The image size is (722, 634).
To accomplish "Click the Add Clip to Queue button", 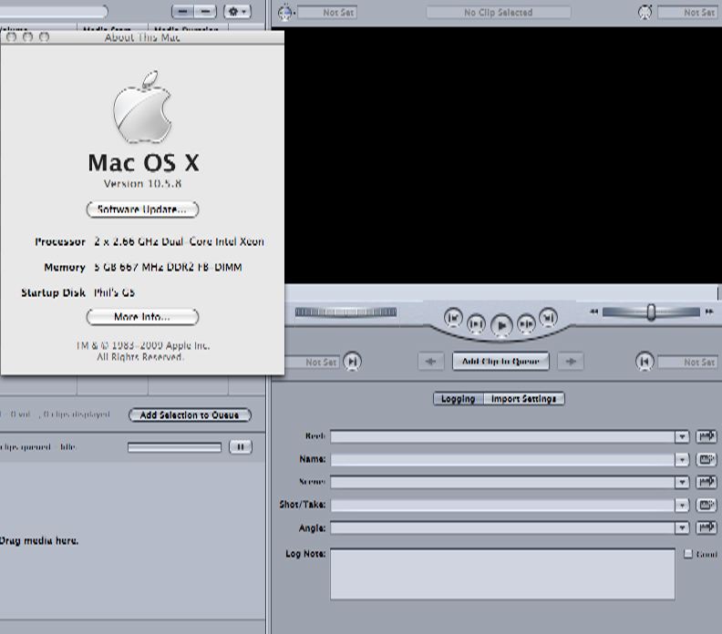I will tap(500, 362).
